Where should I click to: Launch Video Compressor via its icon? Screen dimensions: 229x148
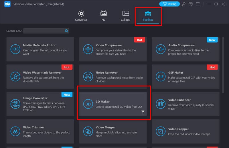[88, 49]
